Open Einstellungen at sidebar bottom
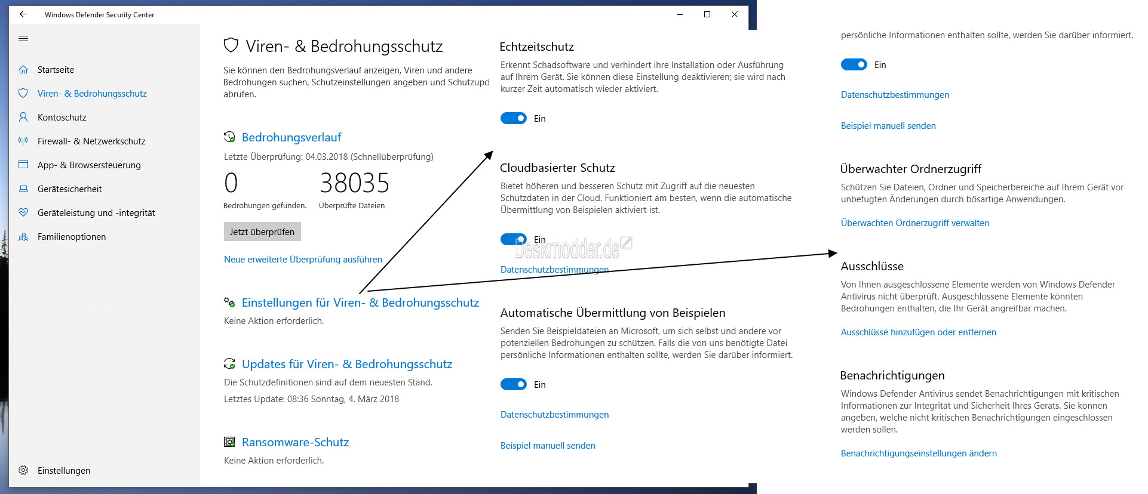Screen dimensions: 1148x494 (x=64, y=471)
